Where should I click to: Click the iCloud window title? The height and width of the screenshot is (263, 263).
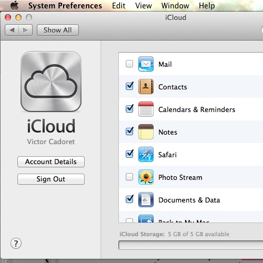[176, 17]
